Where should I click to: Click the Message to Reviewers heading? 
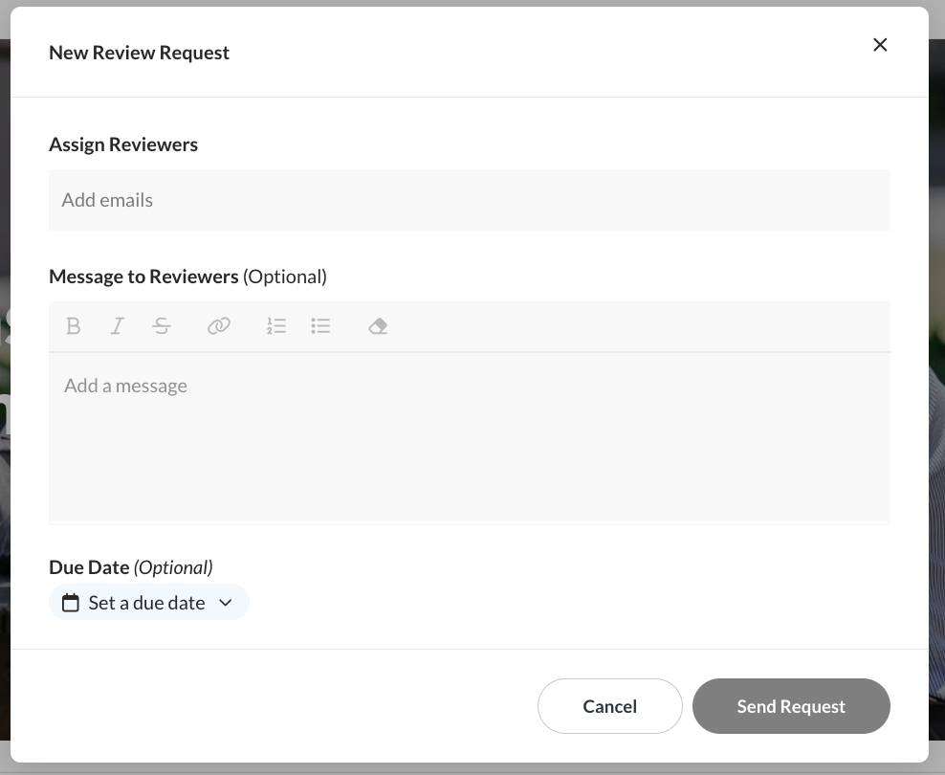coord(143,277)
